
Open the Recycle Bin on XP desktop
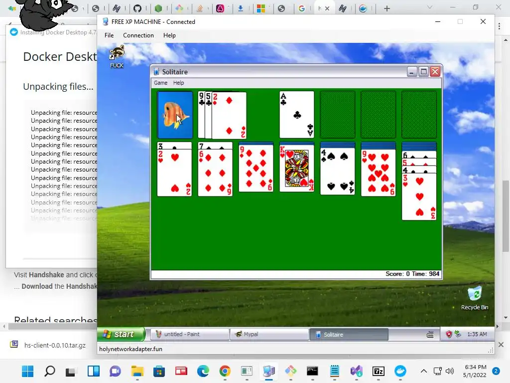coord(475,298)
